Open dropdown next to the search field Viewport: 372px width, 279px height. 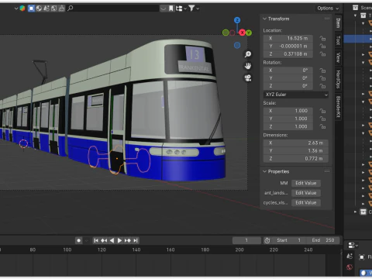pyautogui.click(x=163, y=9)
